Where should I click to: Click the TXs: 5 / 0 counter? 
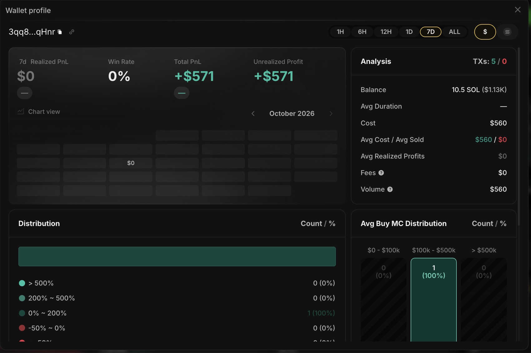490,61
